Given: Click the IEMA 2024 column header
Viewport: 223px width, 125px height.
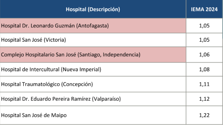Looking at the screenshot, I should [x=204, y=9].
